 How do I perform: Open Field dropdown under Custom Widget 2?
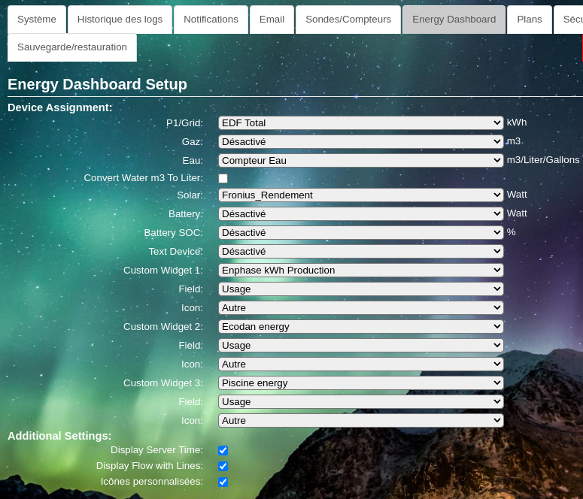pos(360,345)
